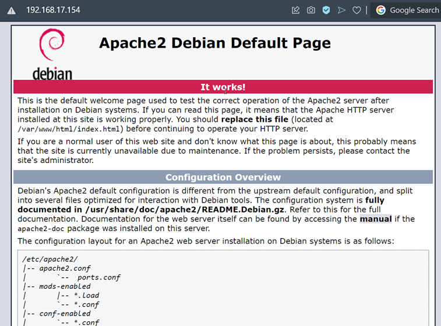Click the /var/www/html/index.html path text

[70, 129]
